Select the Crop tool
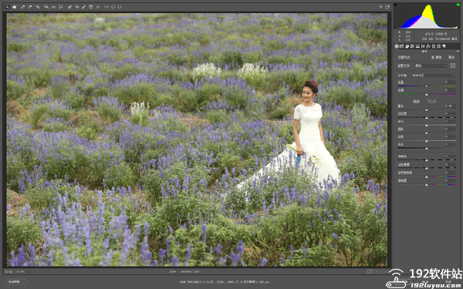The image size is (463, 289). click(x=46, y=6)
